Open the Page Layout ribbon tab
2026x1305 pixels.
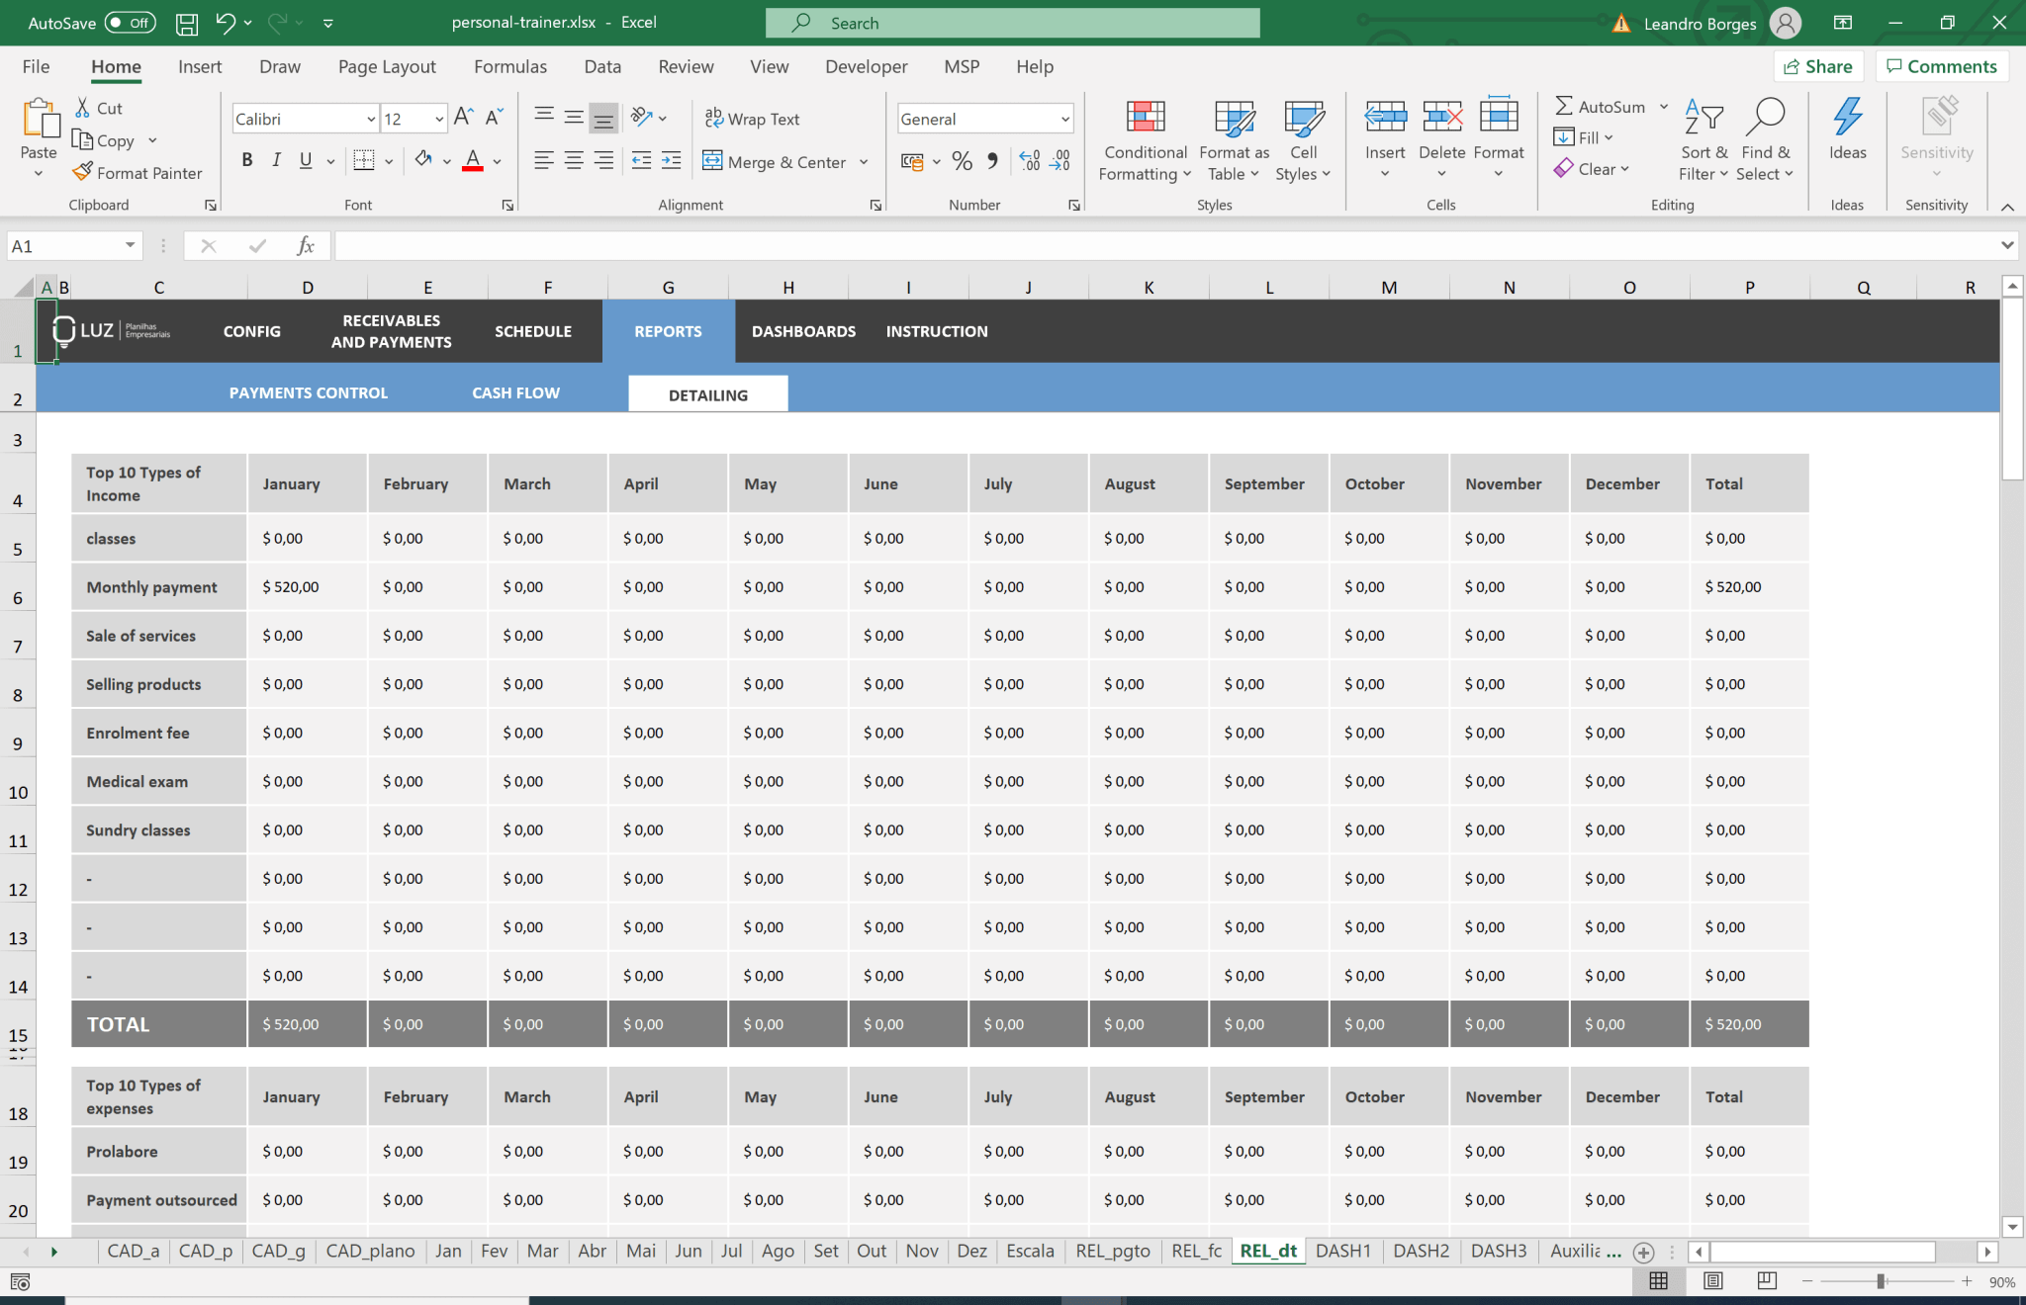click(387, 66)
